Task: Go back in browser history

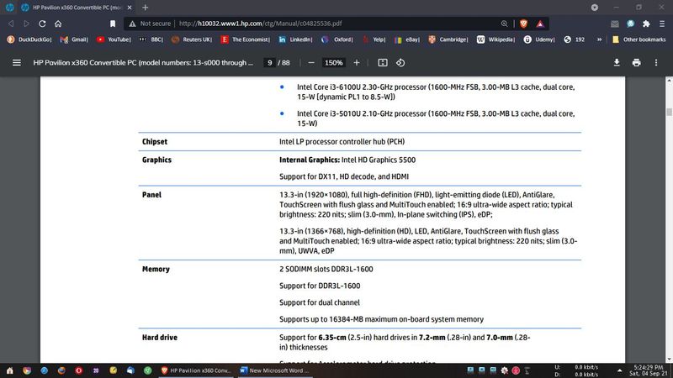Action: (11, 24)
